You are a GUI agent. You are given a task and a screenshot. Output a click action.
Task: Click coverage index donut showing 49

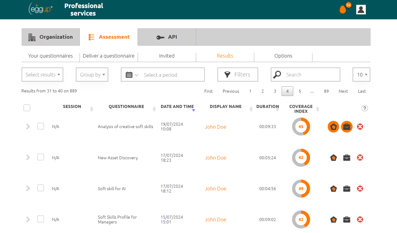point(301,189)
